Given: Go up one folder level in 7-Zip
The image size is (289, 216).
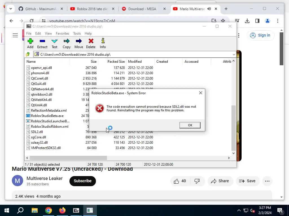Looking at the screenshot, I should [x=28, y=54].
